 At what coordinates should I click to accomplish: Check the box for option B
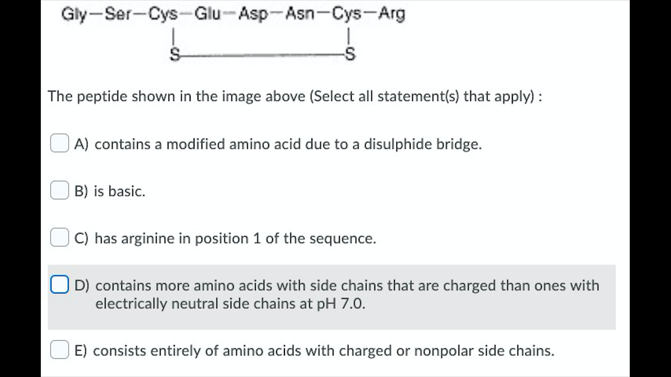pos(59,190)
